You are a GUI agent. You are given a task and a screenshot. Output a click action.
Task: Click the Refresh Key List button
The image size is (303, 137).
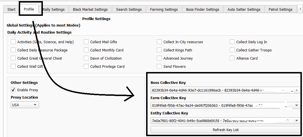click(x=226, y=130)
